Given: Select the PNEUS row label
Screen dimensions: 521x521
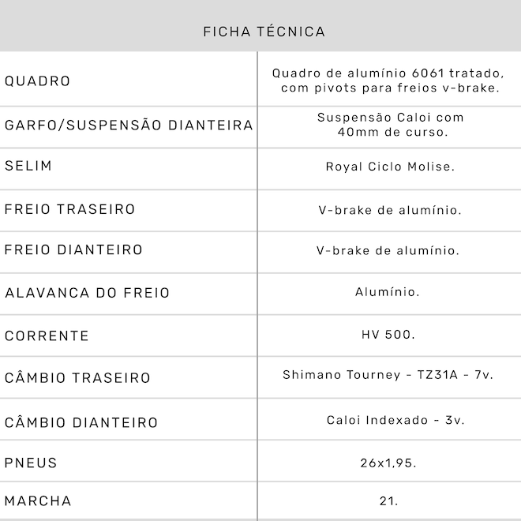Looking at the screenshot, I should [x=32, y=463].
